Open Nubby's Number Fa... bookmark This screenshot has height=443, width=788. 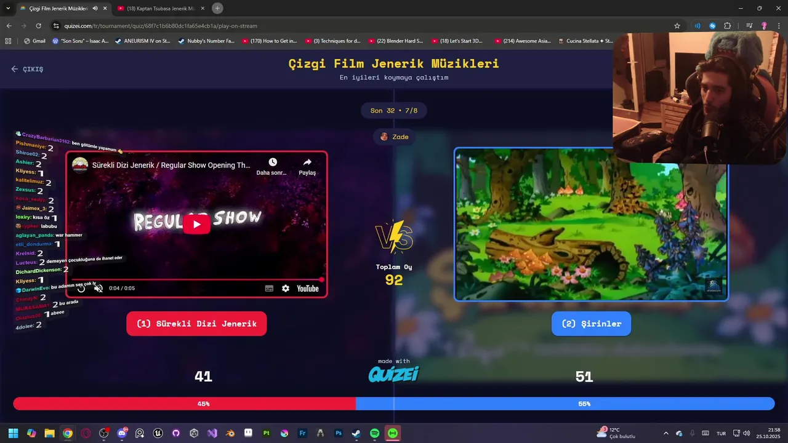pos(206,41)
